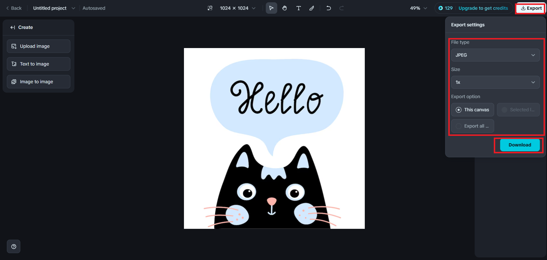Pick the brush drawing tool
Image resolution: width=547 pixels, height=260 pixels.
(312, 8)
